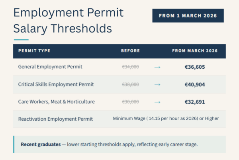Click the teal underline below the title
239x160 pixels.
click(x=21, y=40)
